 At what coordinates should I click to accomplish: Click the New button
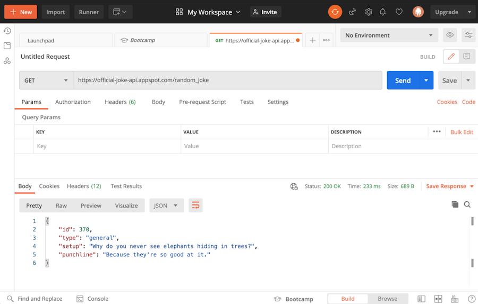(x=21, y=12)
